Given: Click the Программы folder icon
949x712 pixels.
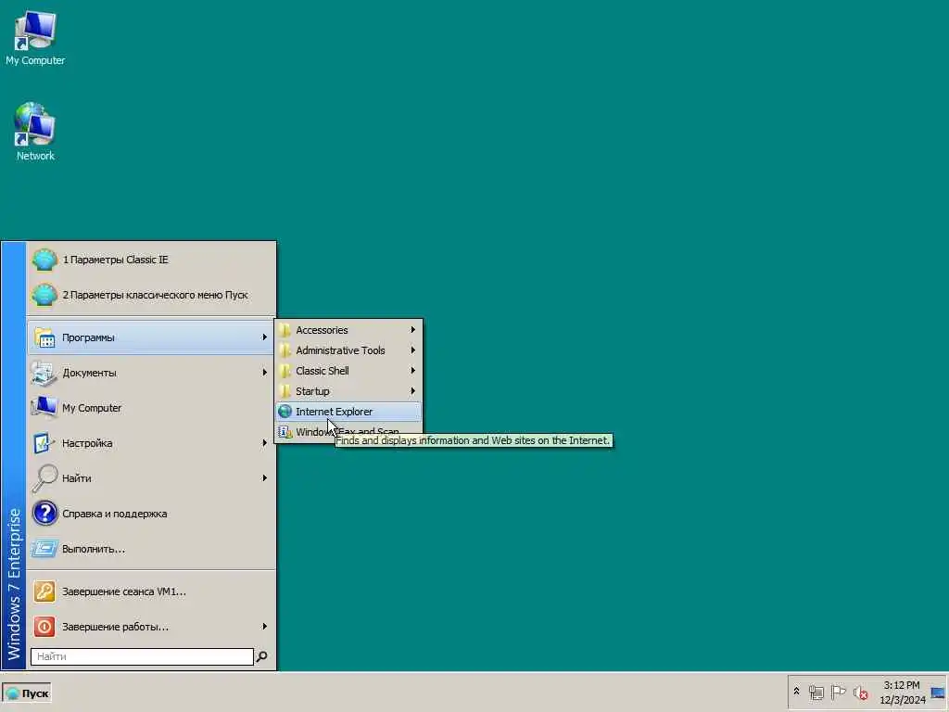Looking at the screenshot, I should 44,337.
